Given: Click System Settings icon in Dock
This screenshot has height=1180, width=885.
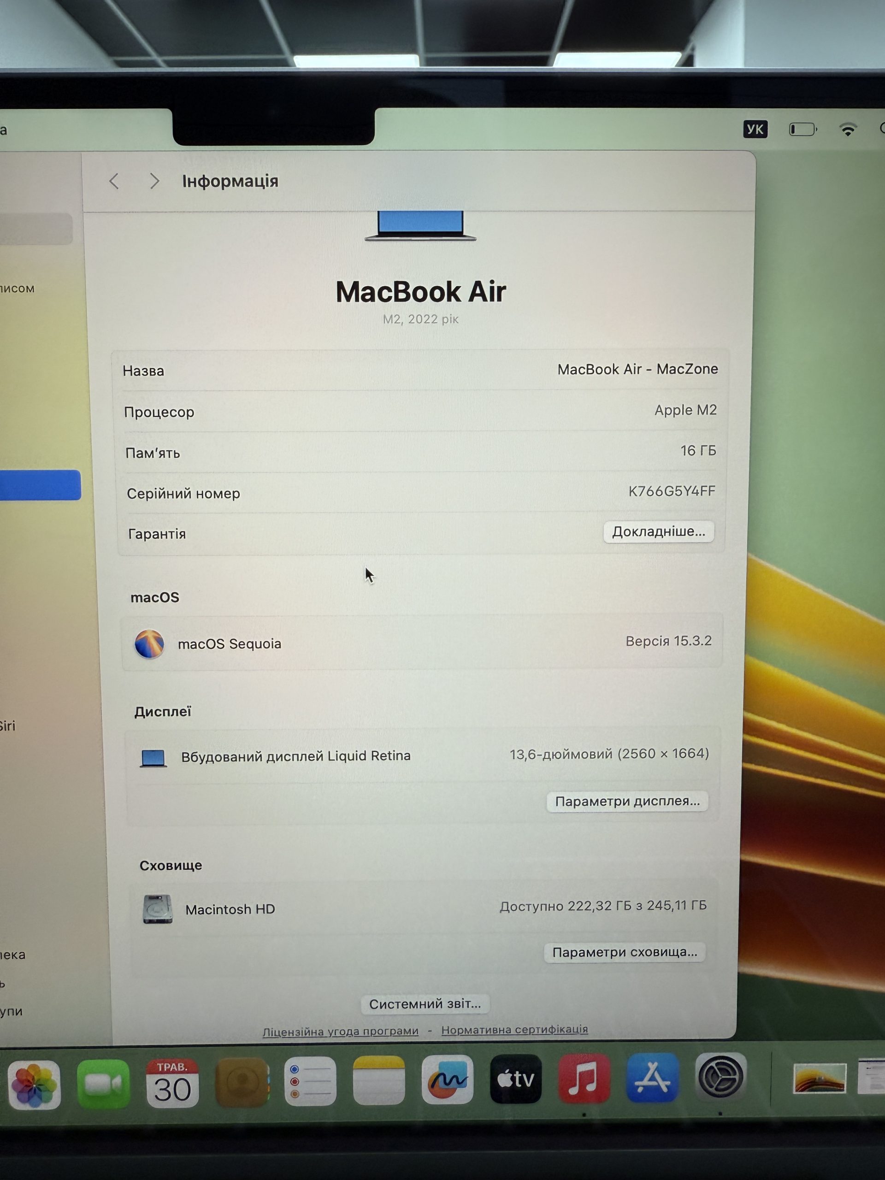Looking at the screenshot, I should click(721, 1077).
